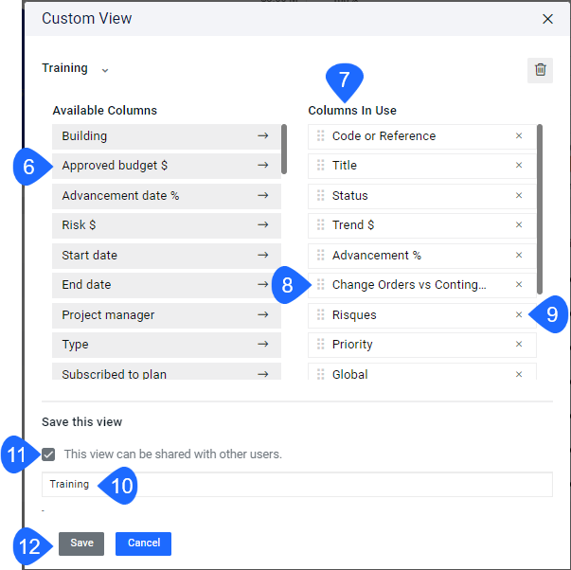
Task: Add Subscribed to plan column using its arrow
Action: tap(263, 374)
